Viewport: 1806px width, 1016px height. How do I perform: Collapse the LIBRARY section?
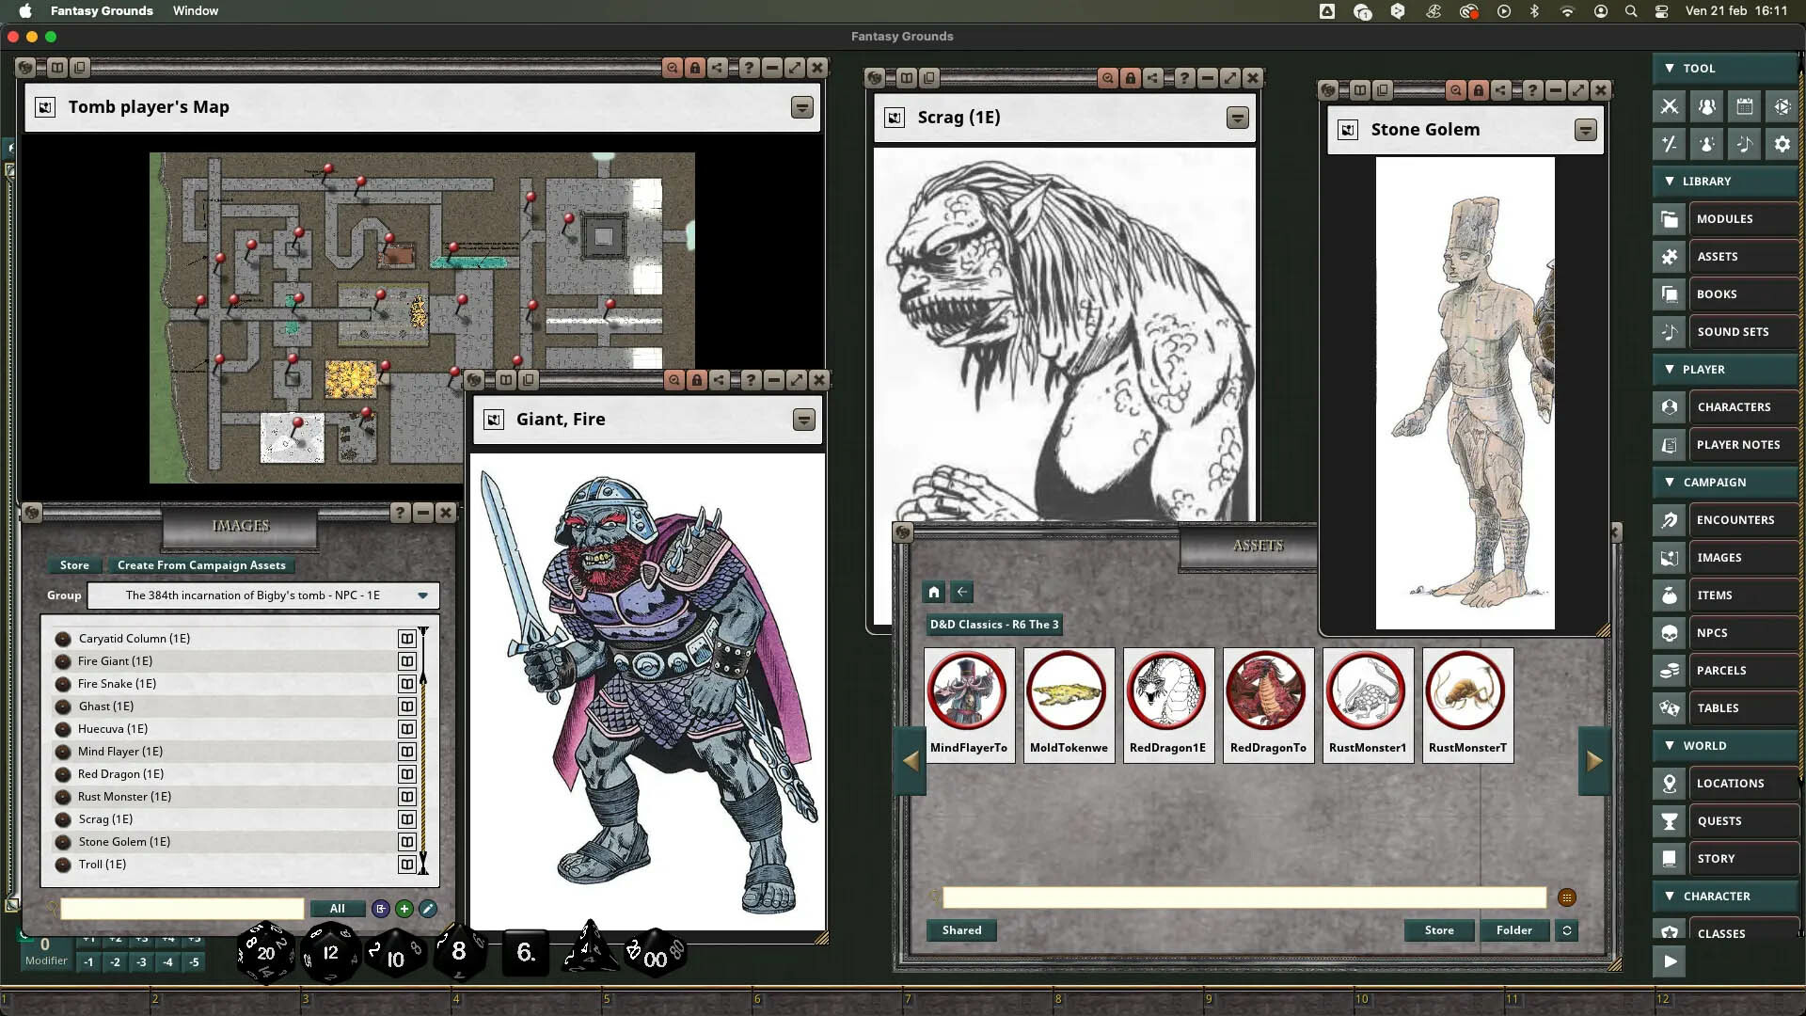pyautogui.click(x=1670, y=181)
